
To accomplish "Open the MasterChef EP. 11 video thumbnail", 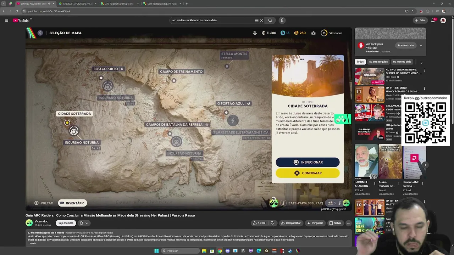I will [x=370, y=95].
